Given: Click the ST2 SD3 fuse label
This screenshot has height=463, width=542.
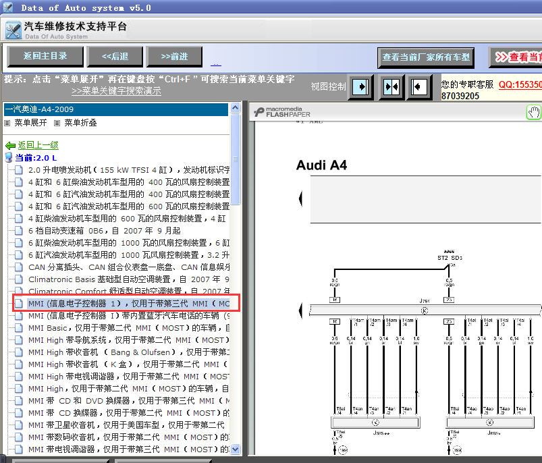Looking at the screenshot, I should tap(450, 258).
